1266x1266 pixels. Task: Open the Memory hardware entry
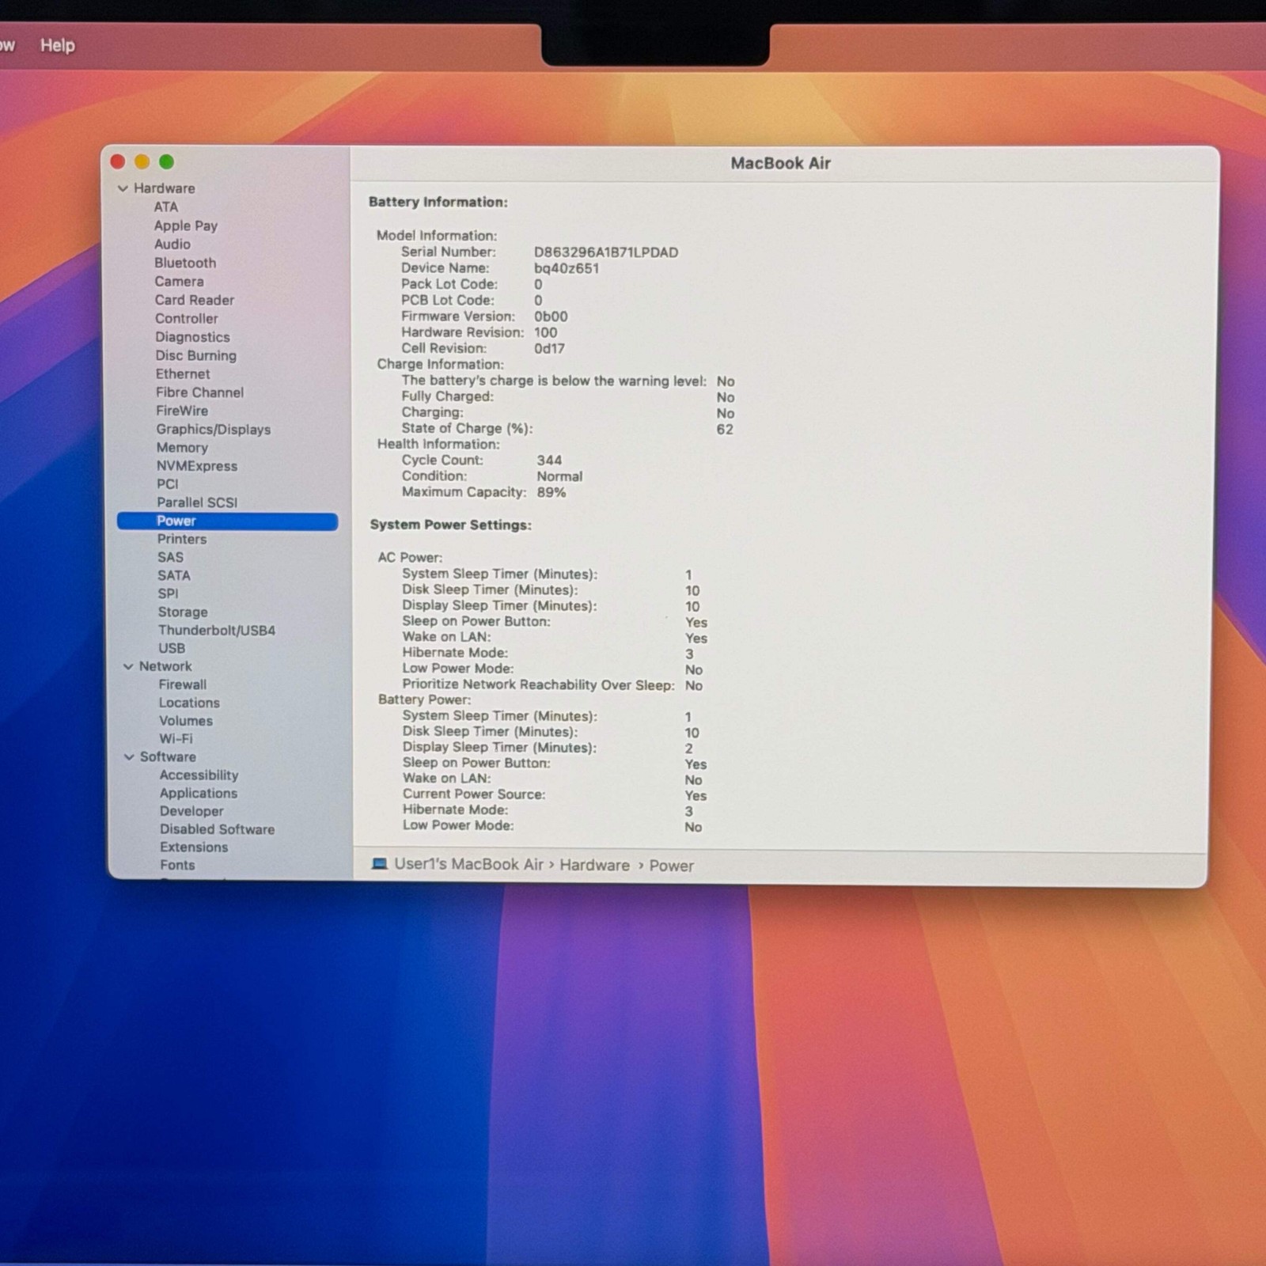pyautogui.click(x=182, y=448)
